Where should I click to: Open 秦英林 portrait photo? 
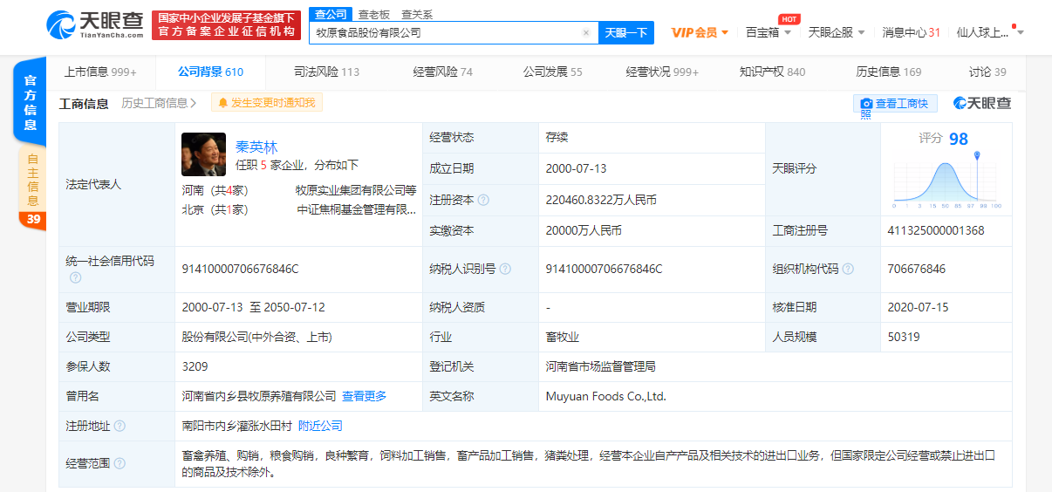point(203,154)
